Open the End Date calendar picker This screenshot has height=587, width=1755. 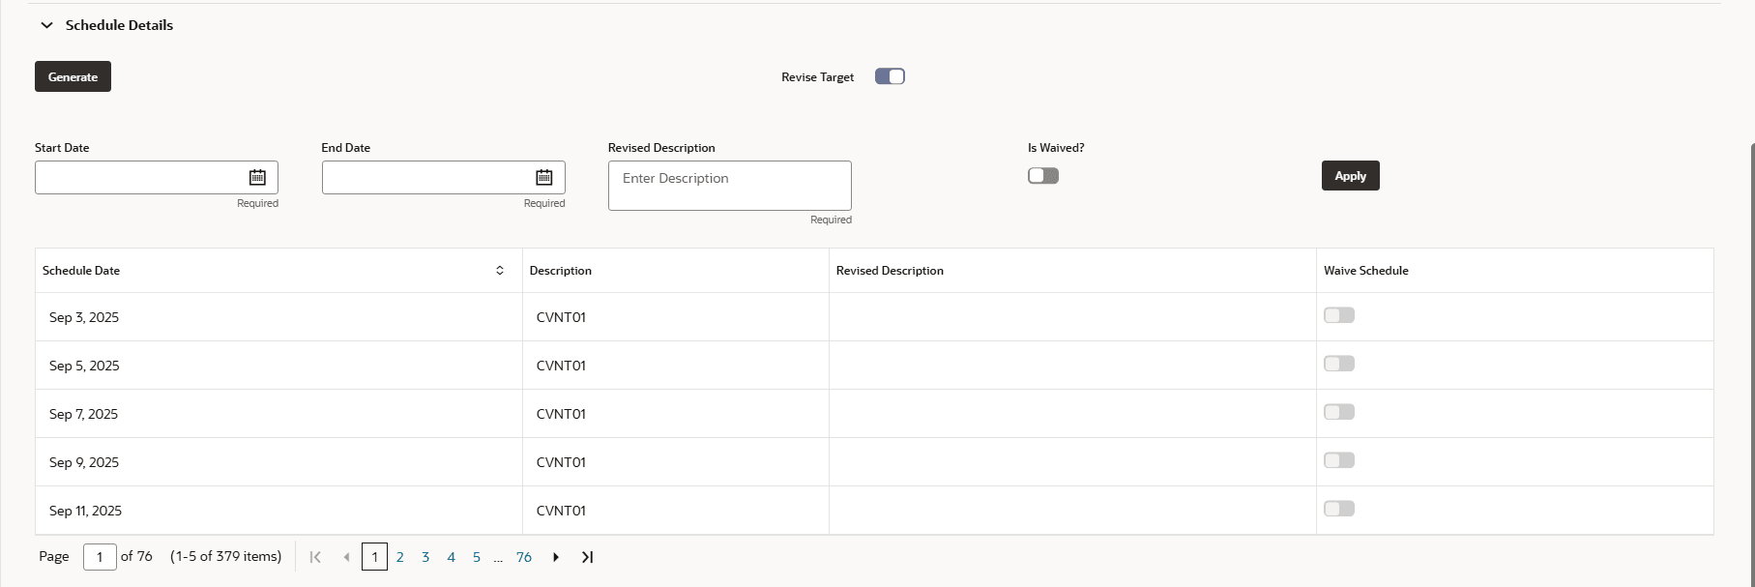(x=544, y=177)
